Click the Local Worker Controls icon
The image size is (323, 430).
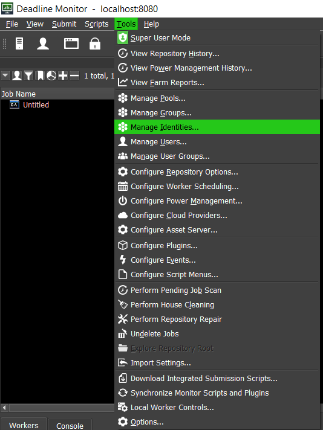click(123, 408)
